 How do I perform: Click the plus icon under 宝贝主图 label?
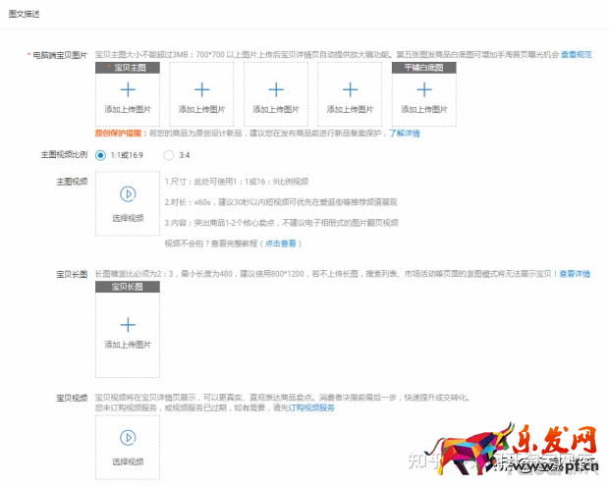pos(128,89)
